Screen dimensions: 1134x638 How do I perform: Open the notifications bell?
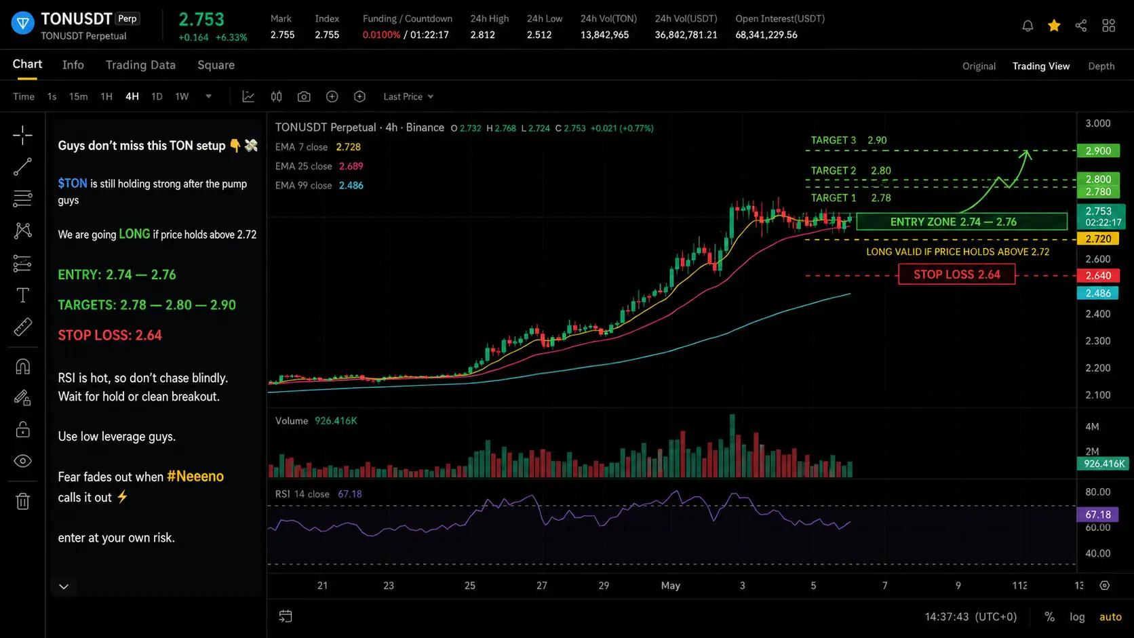(1028, 26)
